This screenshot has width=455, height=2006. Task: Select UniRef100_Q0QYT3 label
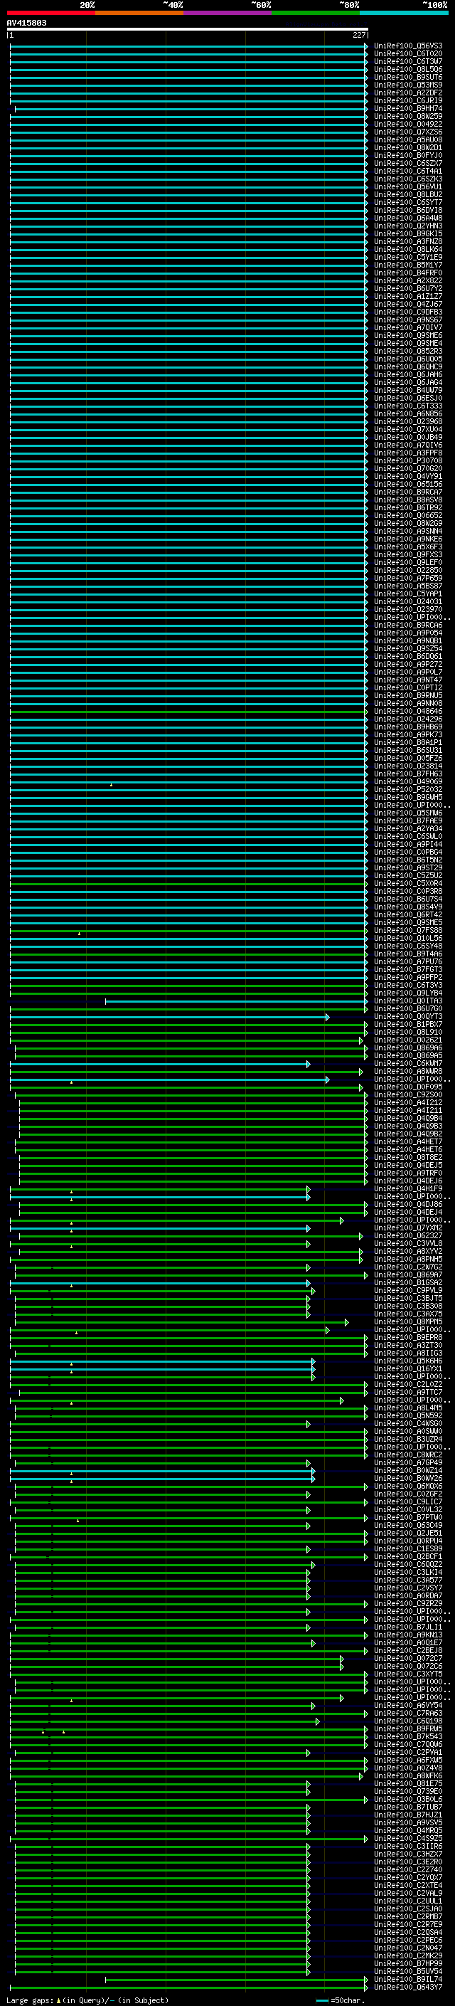[x=408, y=1016]
